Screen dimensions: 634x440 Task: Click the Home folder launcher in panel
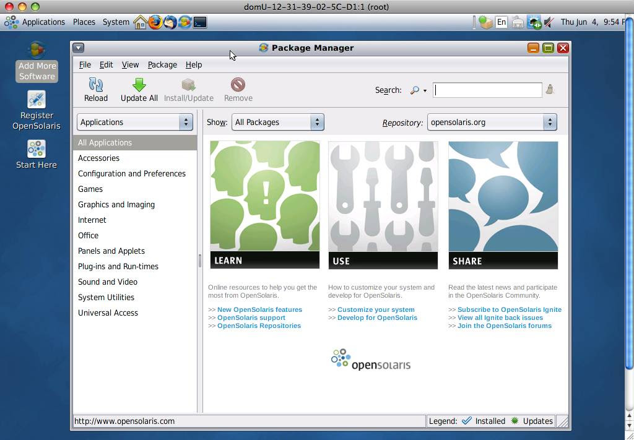click(140, 22)
